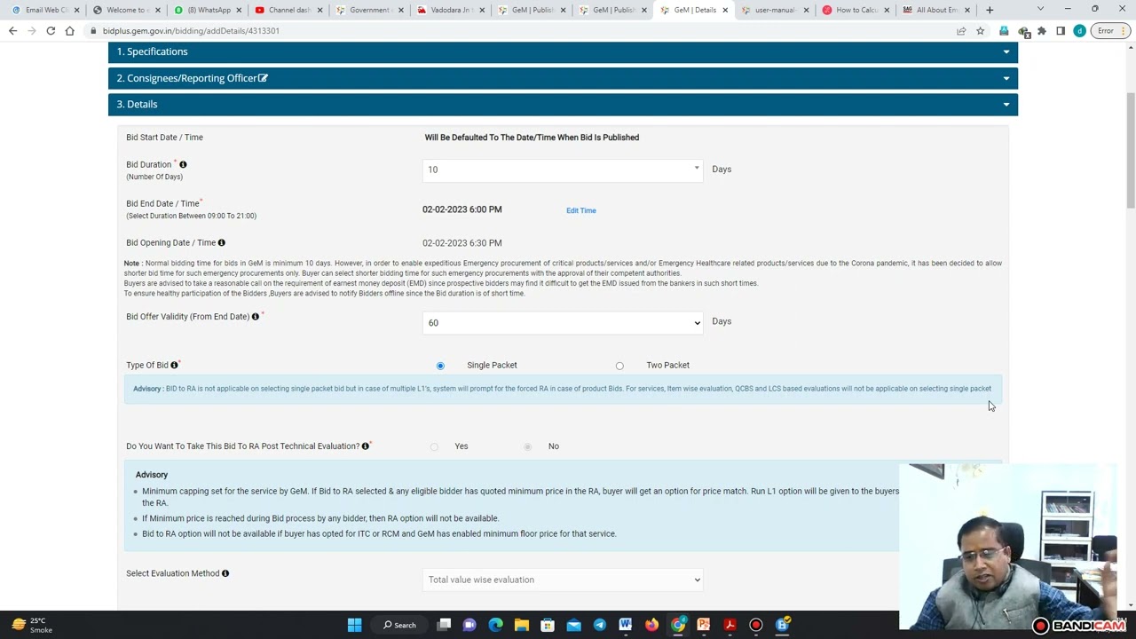The image size is (1136, 639).
Task: Open the Word icon in the taskbar
Action: 626,625
